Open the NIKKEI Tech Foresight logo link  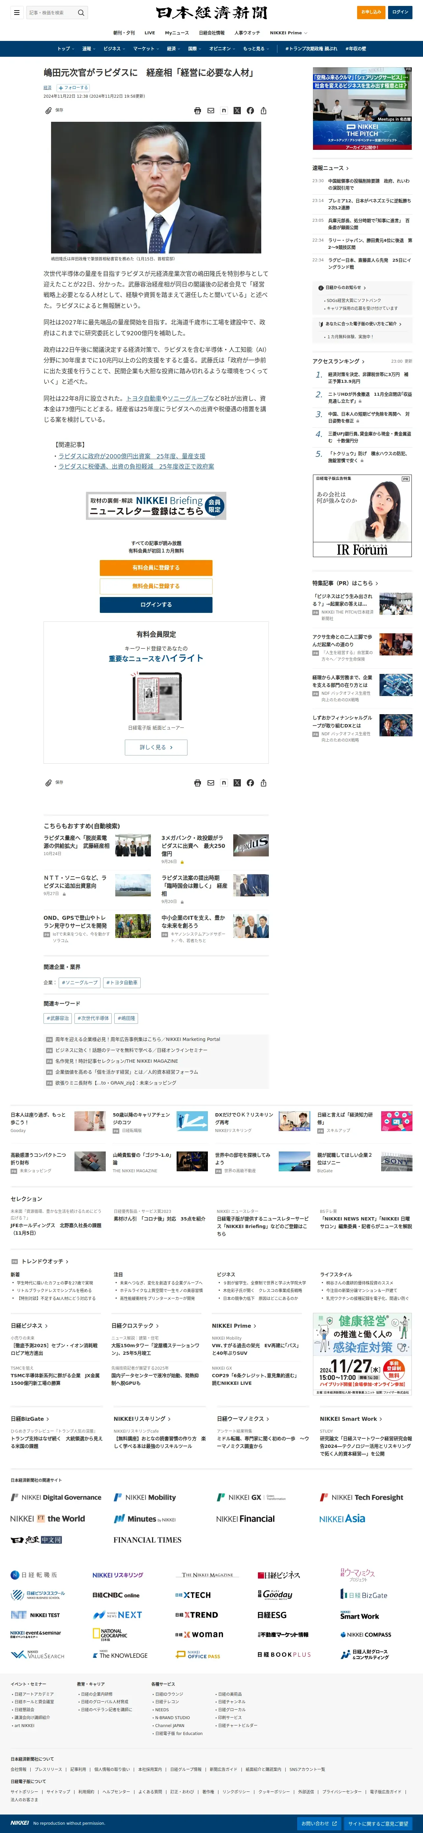point(361,1497)
